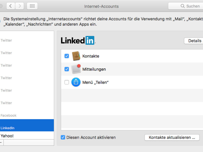Uncheck the Kontakte checkbox
This screenshot has height=152, width=203.
pyautogui.click(x=67, y=56)
